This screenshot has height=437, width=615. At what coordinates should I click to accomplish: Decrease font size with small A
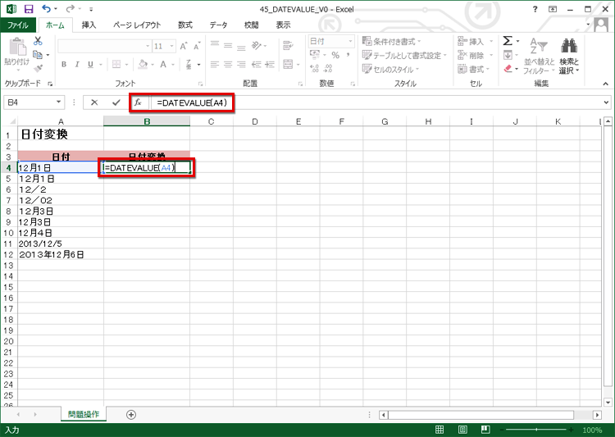pos(197,46)
